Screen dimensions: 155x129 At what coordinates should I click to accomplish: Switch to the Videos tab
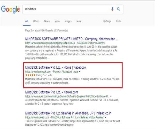point(36,21)
